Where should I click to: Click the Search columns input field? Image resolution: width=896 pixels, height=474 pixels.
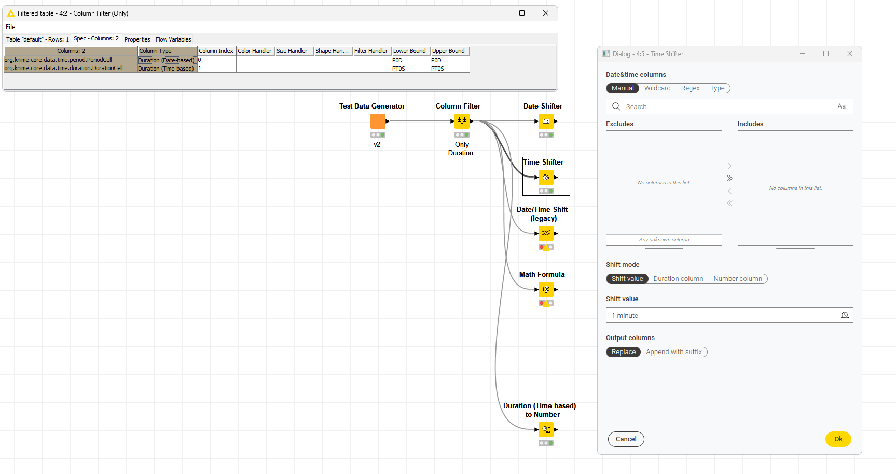coord(726,106)
